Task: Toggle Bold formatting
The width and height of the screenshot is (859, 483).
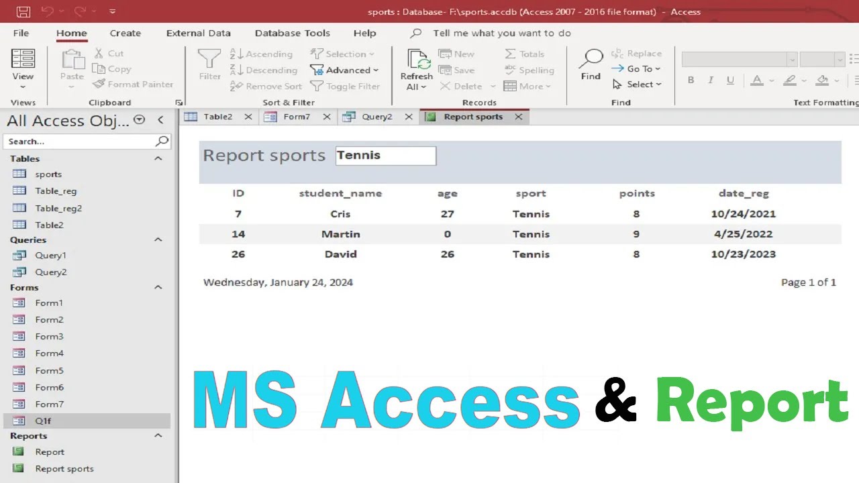Action: click(691, 80)
